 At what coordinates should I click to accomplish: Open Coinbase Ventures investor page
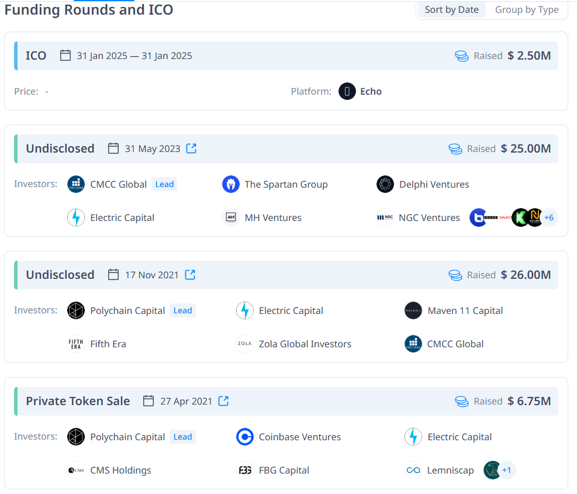(x=300, y=437)
